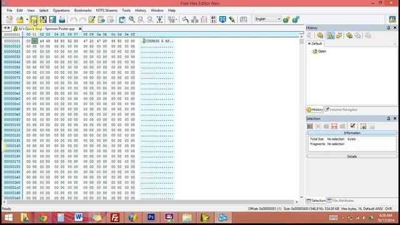Open the History menu

[x=141, y=11]
